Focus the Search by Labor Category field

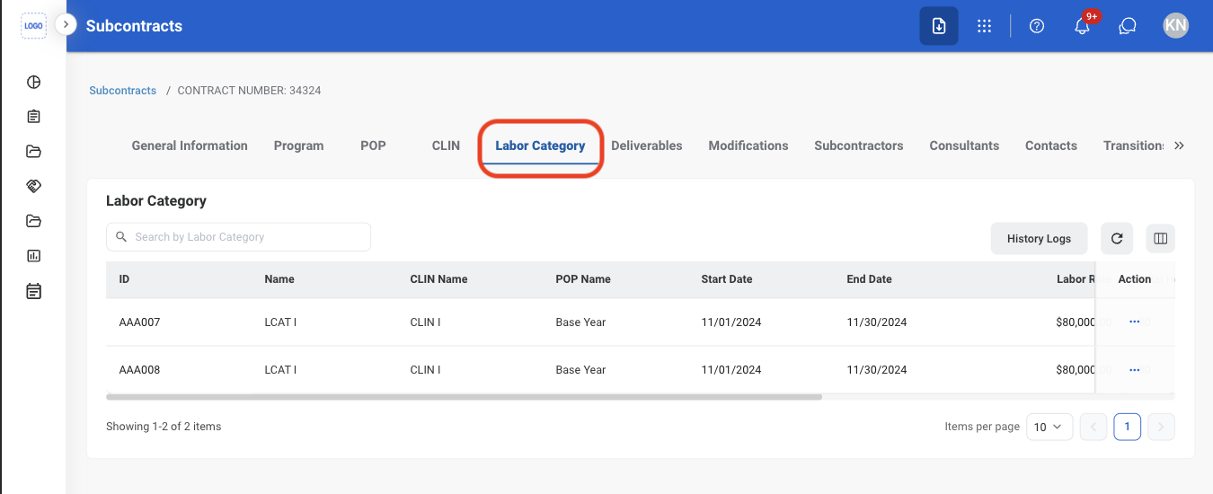[238, 237]
